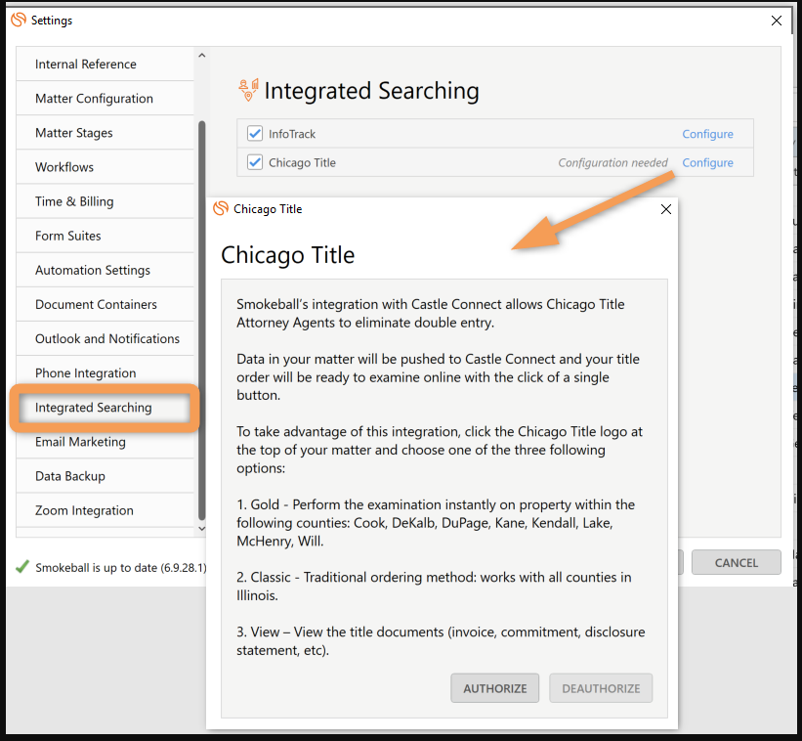The height and width of the screenshot is (741, 802).
Task: Uncheck the InfoTrack checkbox
Action: click(255, 134)
